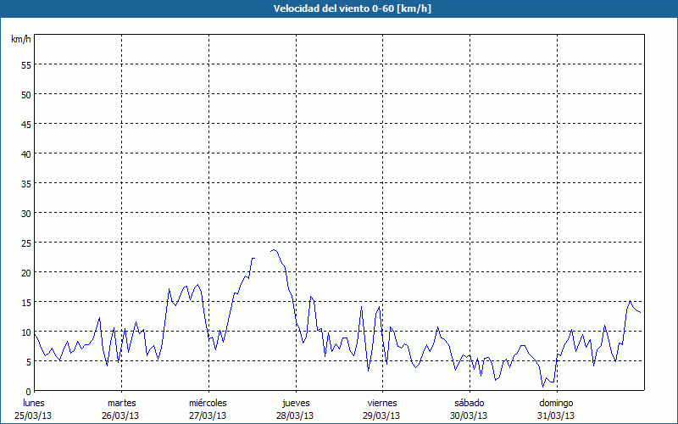Viewport: 678px width, 424px height.
Task: Click the chart title 'Velocidad del viento 0-60'
Action: pyautogui.click(x=339, y=8)
